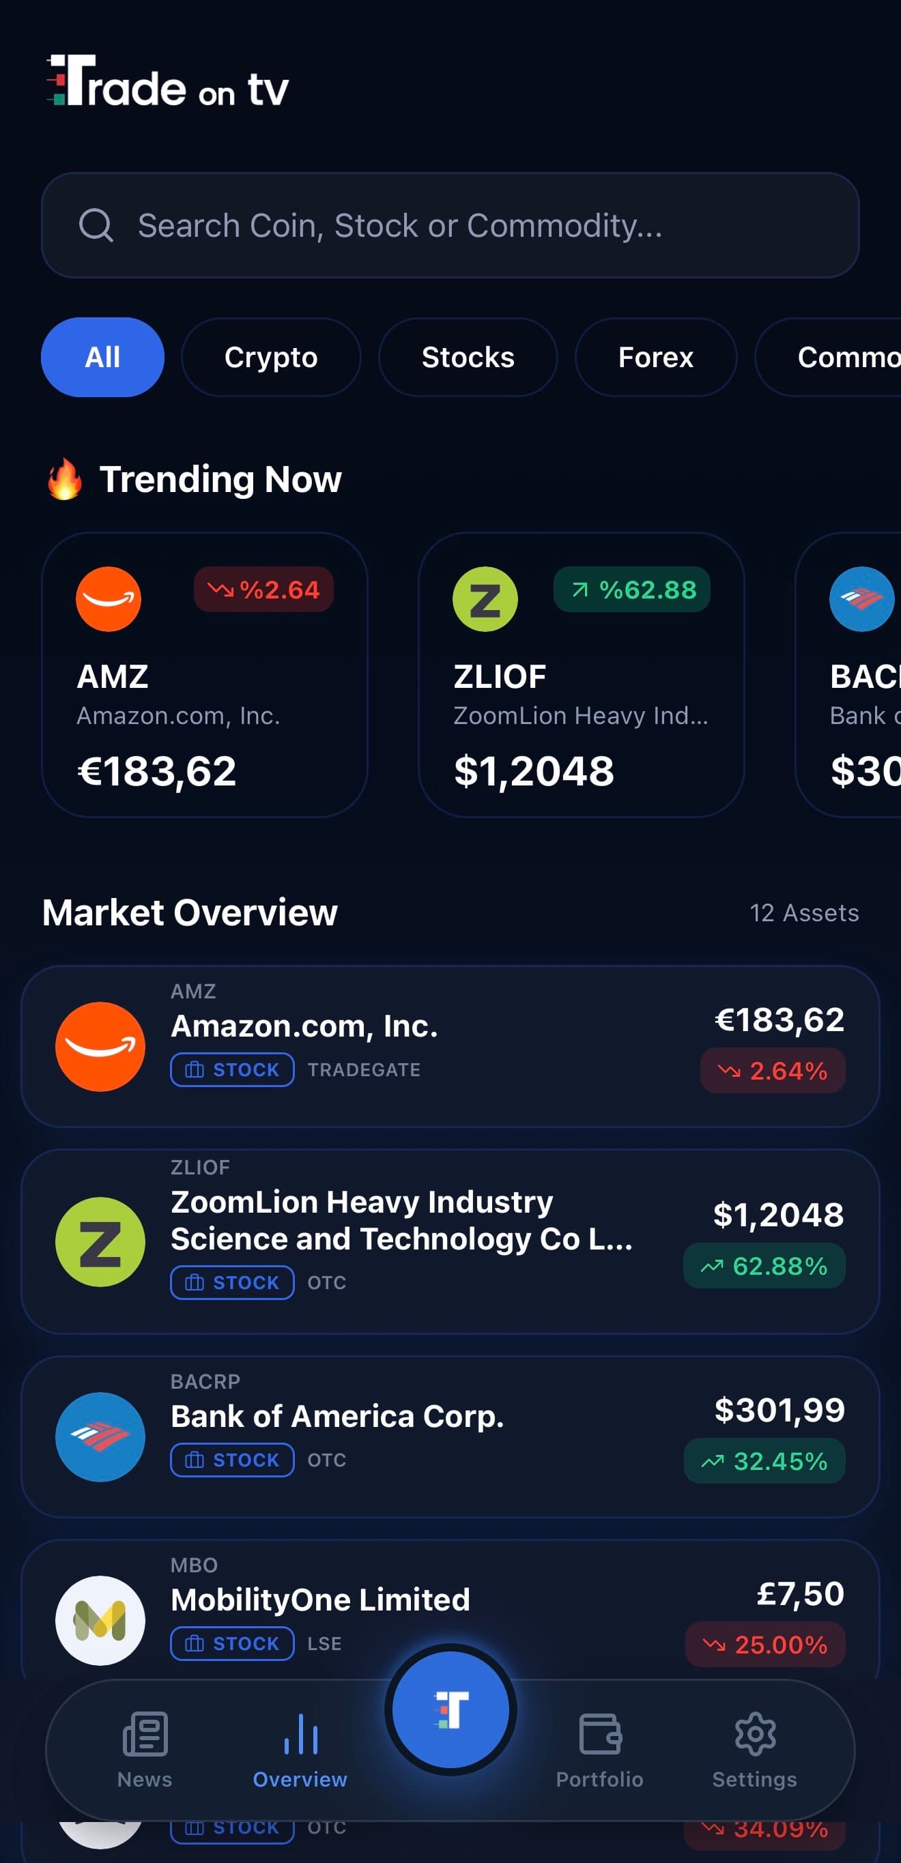Click the MobilityOne M logo
Screen dimensions: 901x1863
coord(100,1620)
